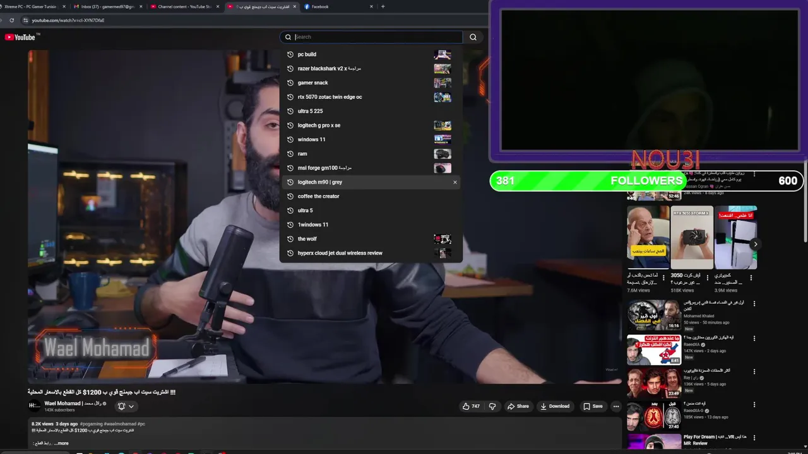Click history clock icon beside 'ram'
The height and width of the screenshot is (454, 808).
point(290,154)
